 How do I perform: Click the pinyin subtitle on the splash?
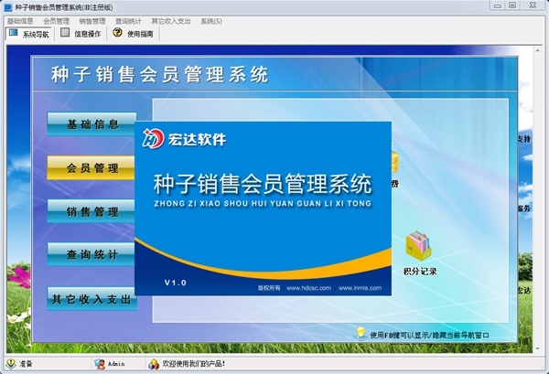point(263,203)
